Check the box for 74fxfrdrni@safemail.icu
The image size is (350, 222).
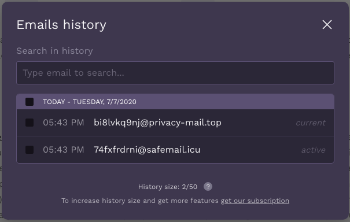tap(30, 150)
